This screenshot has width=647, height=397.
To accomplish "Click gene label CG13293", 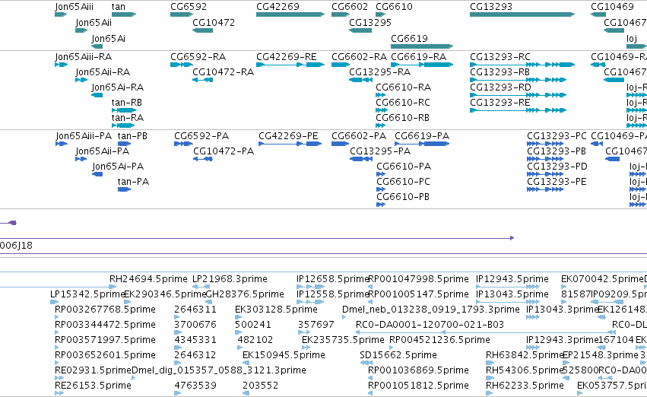I will [x=491, y=7].
